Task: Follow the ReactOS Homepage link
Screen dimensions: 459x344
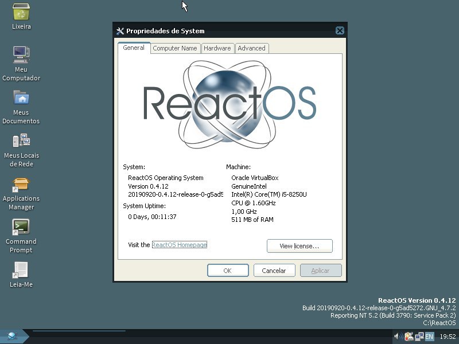Action: [x=179, y=245]
